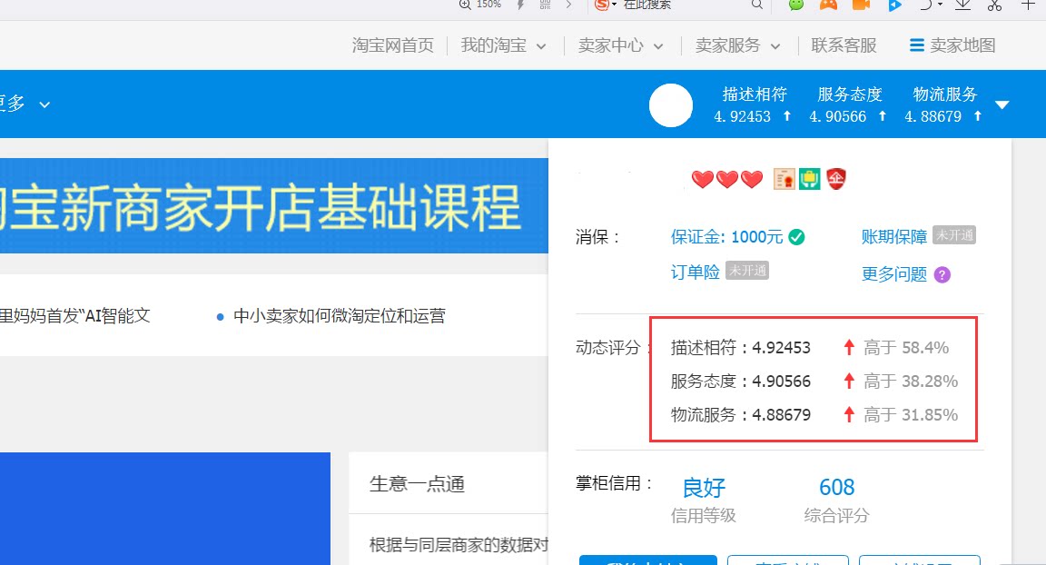
Task: Open the green WeChat extension icon
Action: click(795, 5)
